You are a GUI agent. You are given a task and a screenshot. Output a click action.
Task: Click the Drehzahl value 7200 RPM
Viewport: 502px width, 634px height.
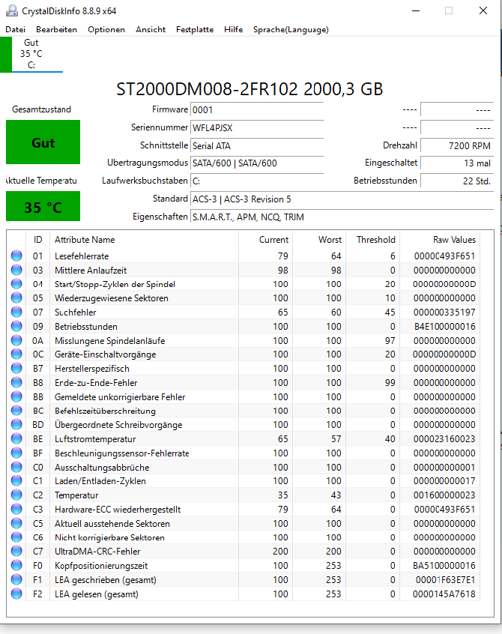pos(457,145)
